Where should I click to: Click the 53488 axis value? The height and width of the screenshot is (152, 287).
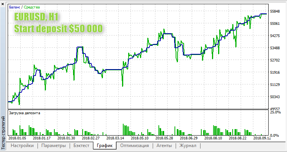pyautogui.click(x=275, y=48)
